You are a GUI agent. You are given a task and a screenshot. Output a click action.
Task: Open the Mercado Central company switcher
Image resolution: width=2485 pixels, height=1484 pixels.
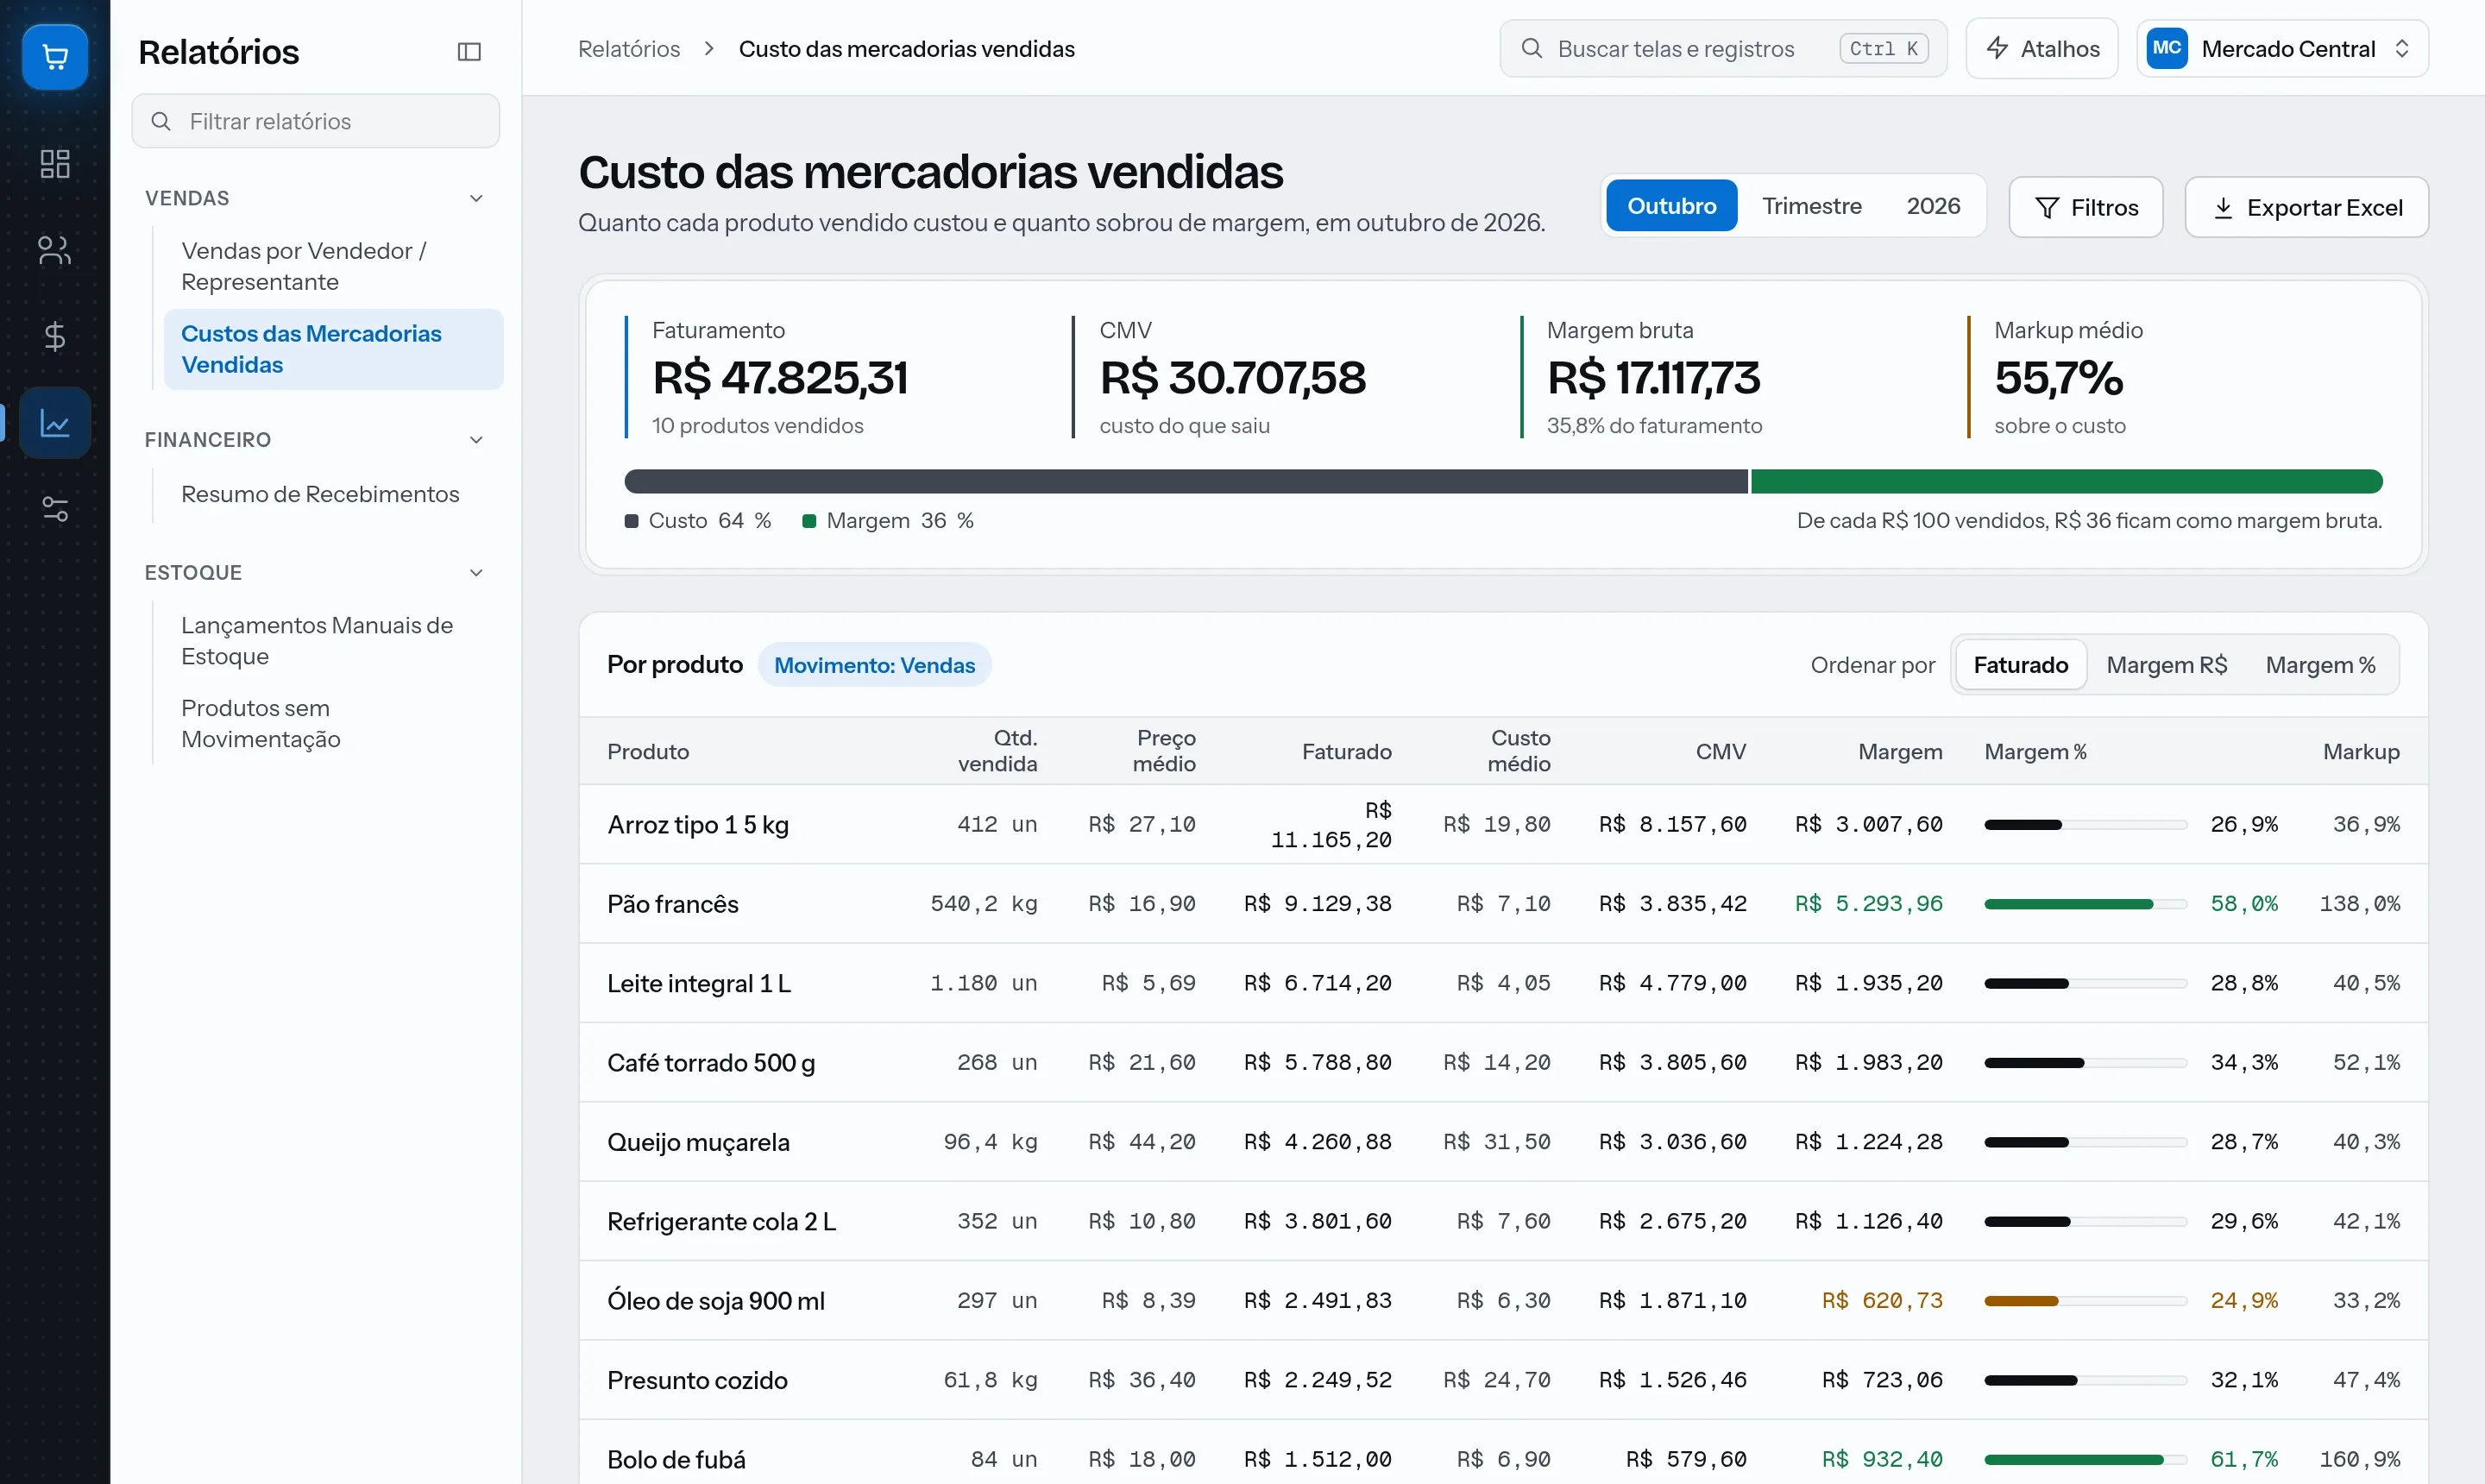(2282, 48)
